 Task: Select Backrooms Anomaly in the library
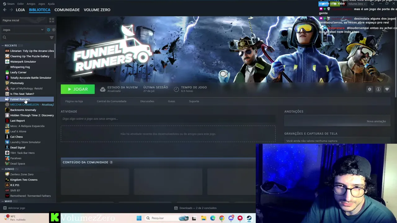tap(23, 110)
